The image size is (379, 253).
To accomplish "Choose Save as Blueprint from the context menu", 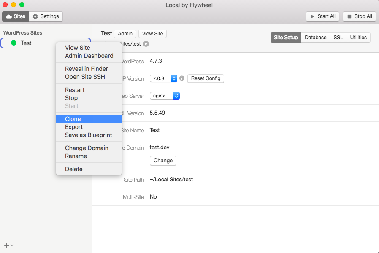I will (x=89, y=135).
